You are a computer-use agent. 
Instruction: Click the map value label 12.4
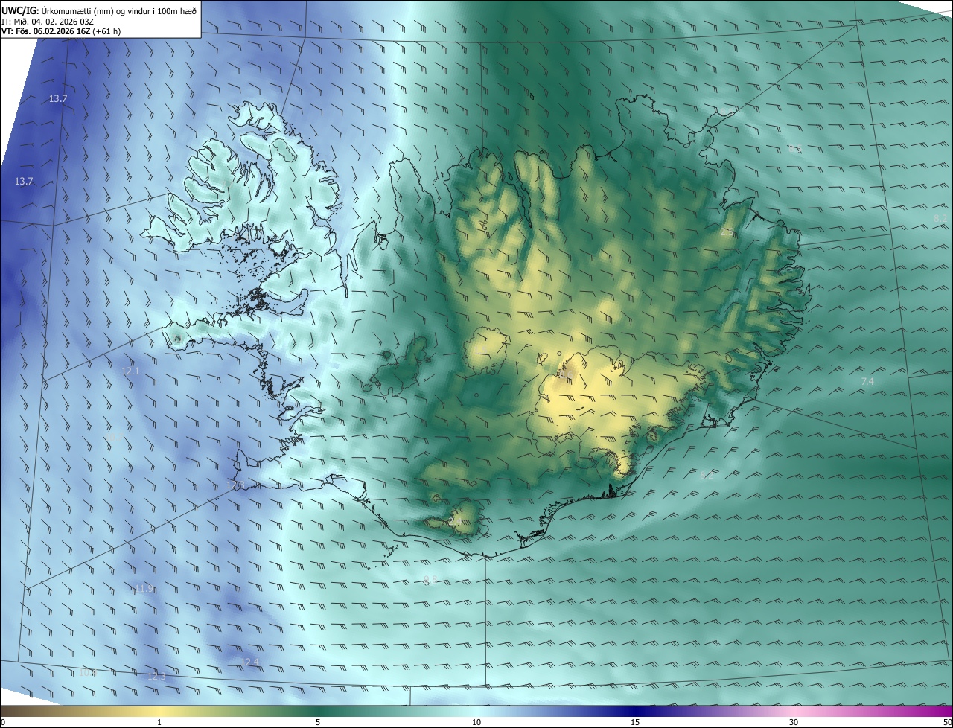[x=250, y=662]
